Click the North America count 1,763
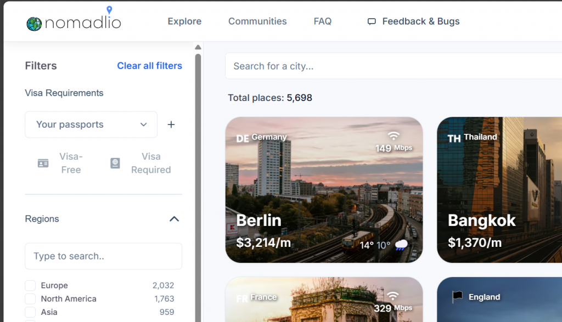 [164, 299]
